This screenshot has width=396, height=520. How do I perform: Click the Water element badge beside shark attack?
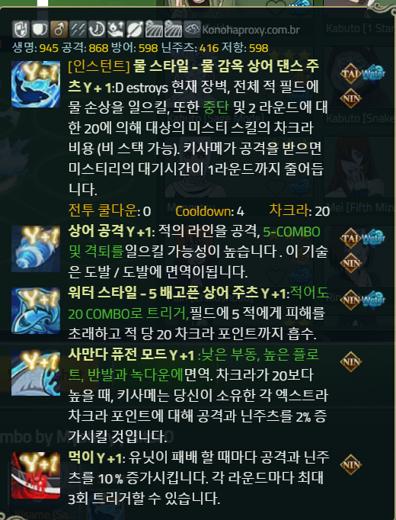pyautogui.click(x=373, y=237)
